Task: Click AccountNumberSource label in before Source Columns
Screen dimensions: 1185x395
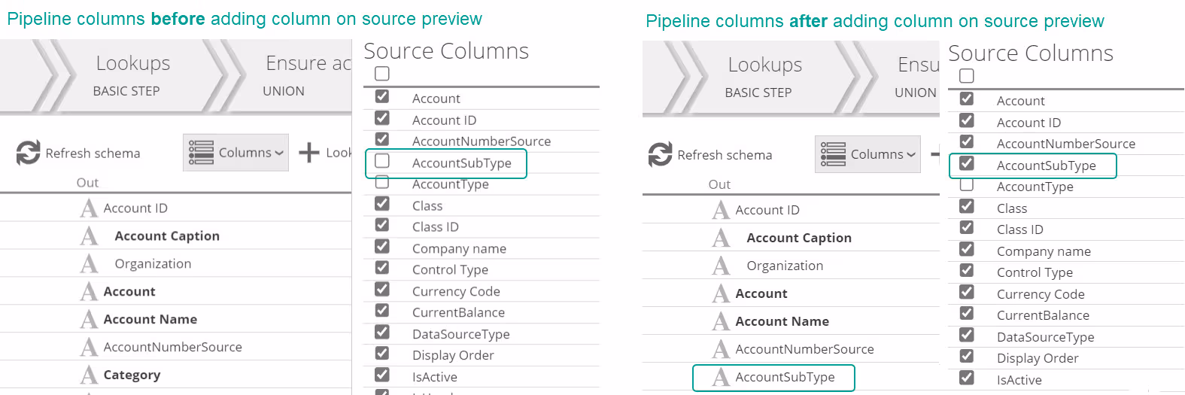Action: (482, 141)
